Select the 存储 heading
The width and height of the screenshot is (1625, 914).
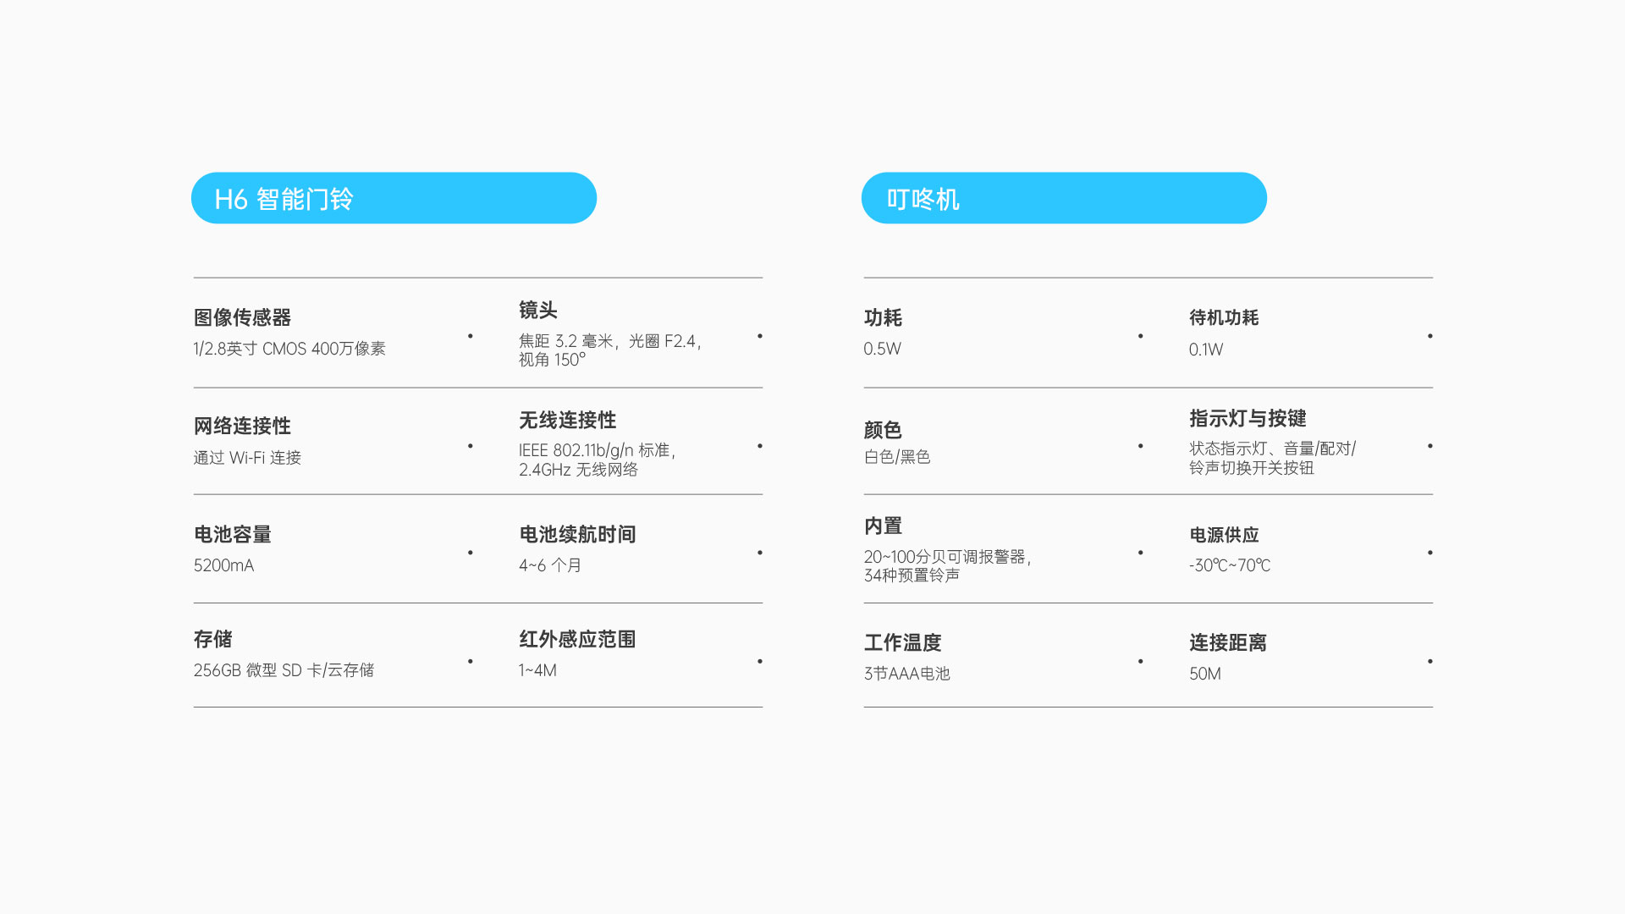pos(213,639)
